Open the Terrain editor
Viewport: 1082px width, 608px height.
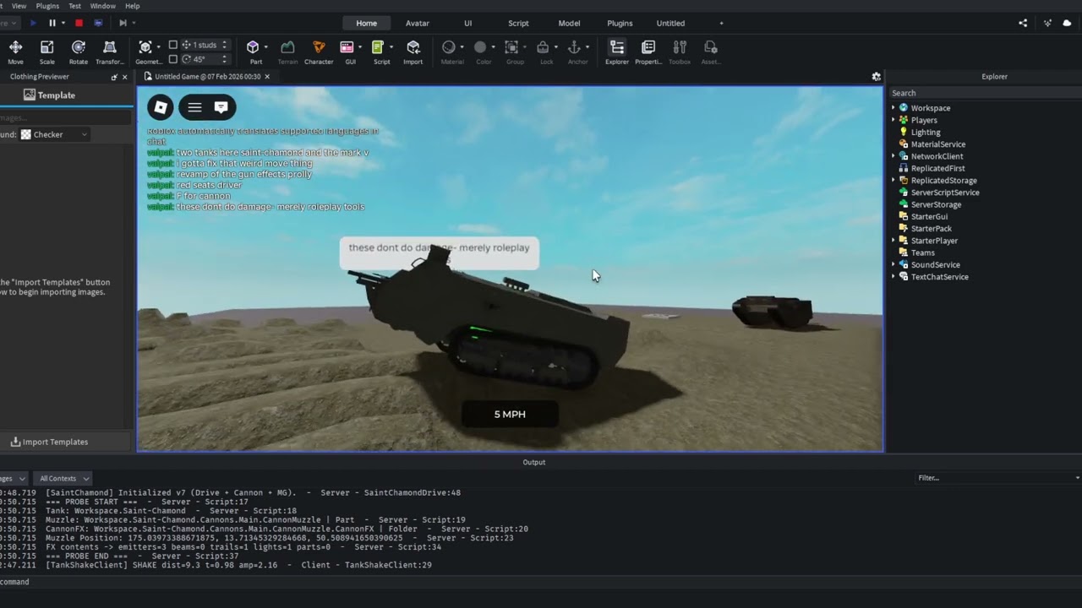pyautogui.click(x=287, y=52)
